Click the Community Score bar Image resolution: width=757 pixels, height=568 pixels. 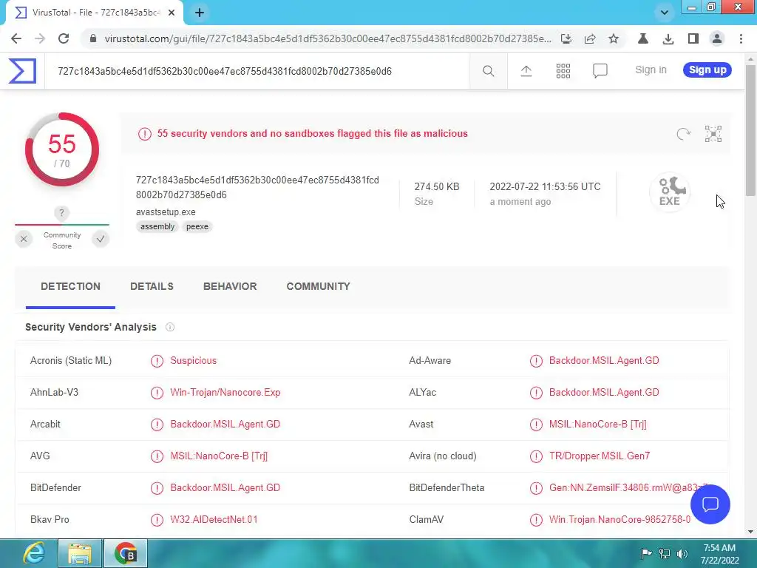tap(62, 225)
